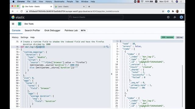Image resolution: width=195 pixels, height=109 pixels.
Task: Open request options wrench icon
Action: [107, 47]
